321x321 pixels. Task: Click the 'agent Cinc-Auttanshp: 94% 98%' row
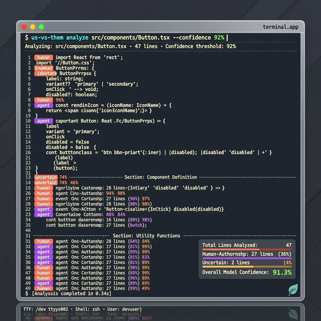90,193
